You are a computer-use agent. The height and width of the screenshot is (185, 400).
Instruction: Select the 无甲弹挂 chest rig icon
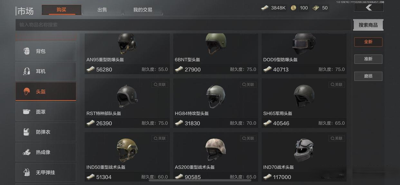pyautogui.click(x=27, y=172)
